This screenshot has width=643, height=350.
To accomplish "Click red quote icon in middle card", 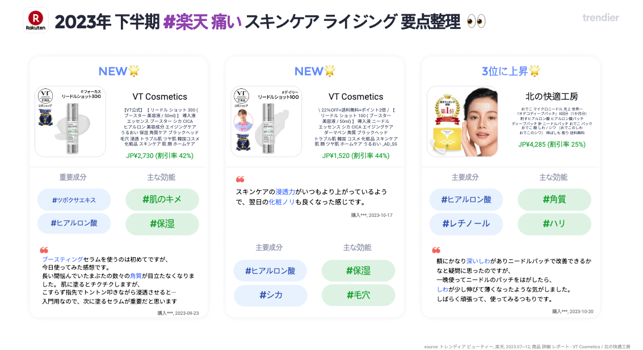I will click(x=240, y=180).
